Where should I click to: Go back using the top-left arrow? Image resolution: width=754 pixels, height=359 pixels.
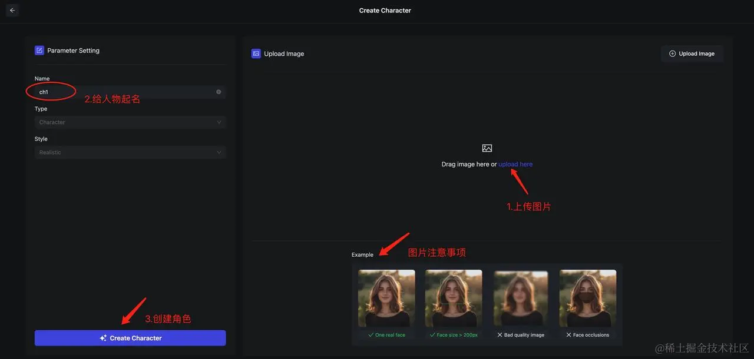pyautogui.click(x=12, y=11)
